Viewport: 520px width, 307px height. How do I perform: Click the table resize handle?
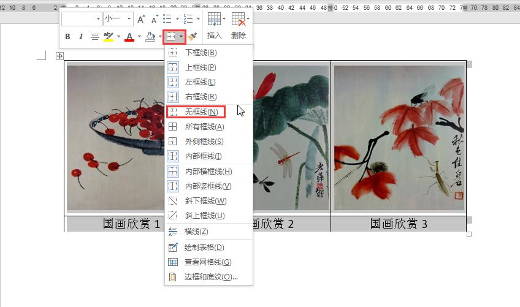(469, 235)
